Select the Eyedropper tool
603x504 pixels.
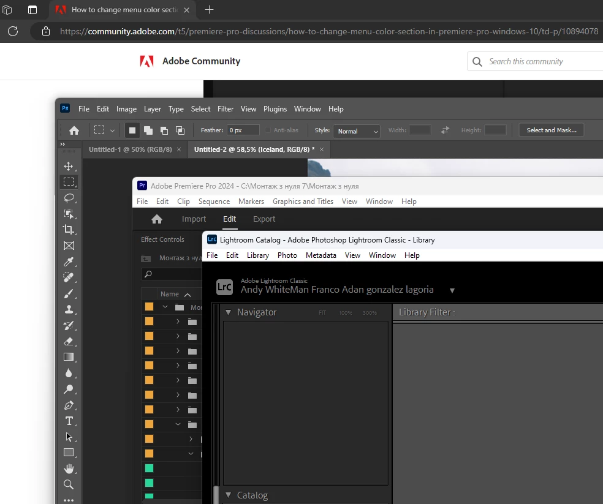[x=69, y=262]
